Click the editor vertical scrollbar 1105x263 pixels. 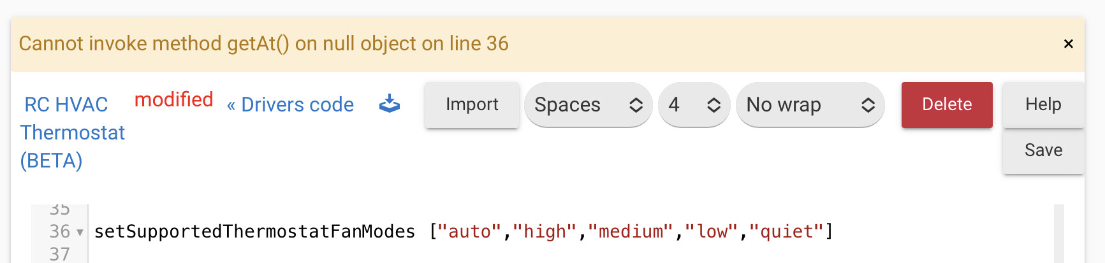(1059, 234)
